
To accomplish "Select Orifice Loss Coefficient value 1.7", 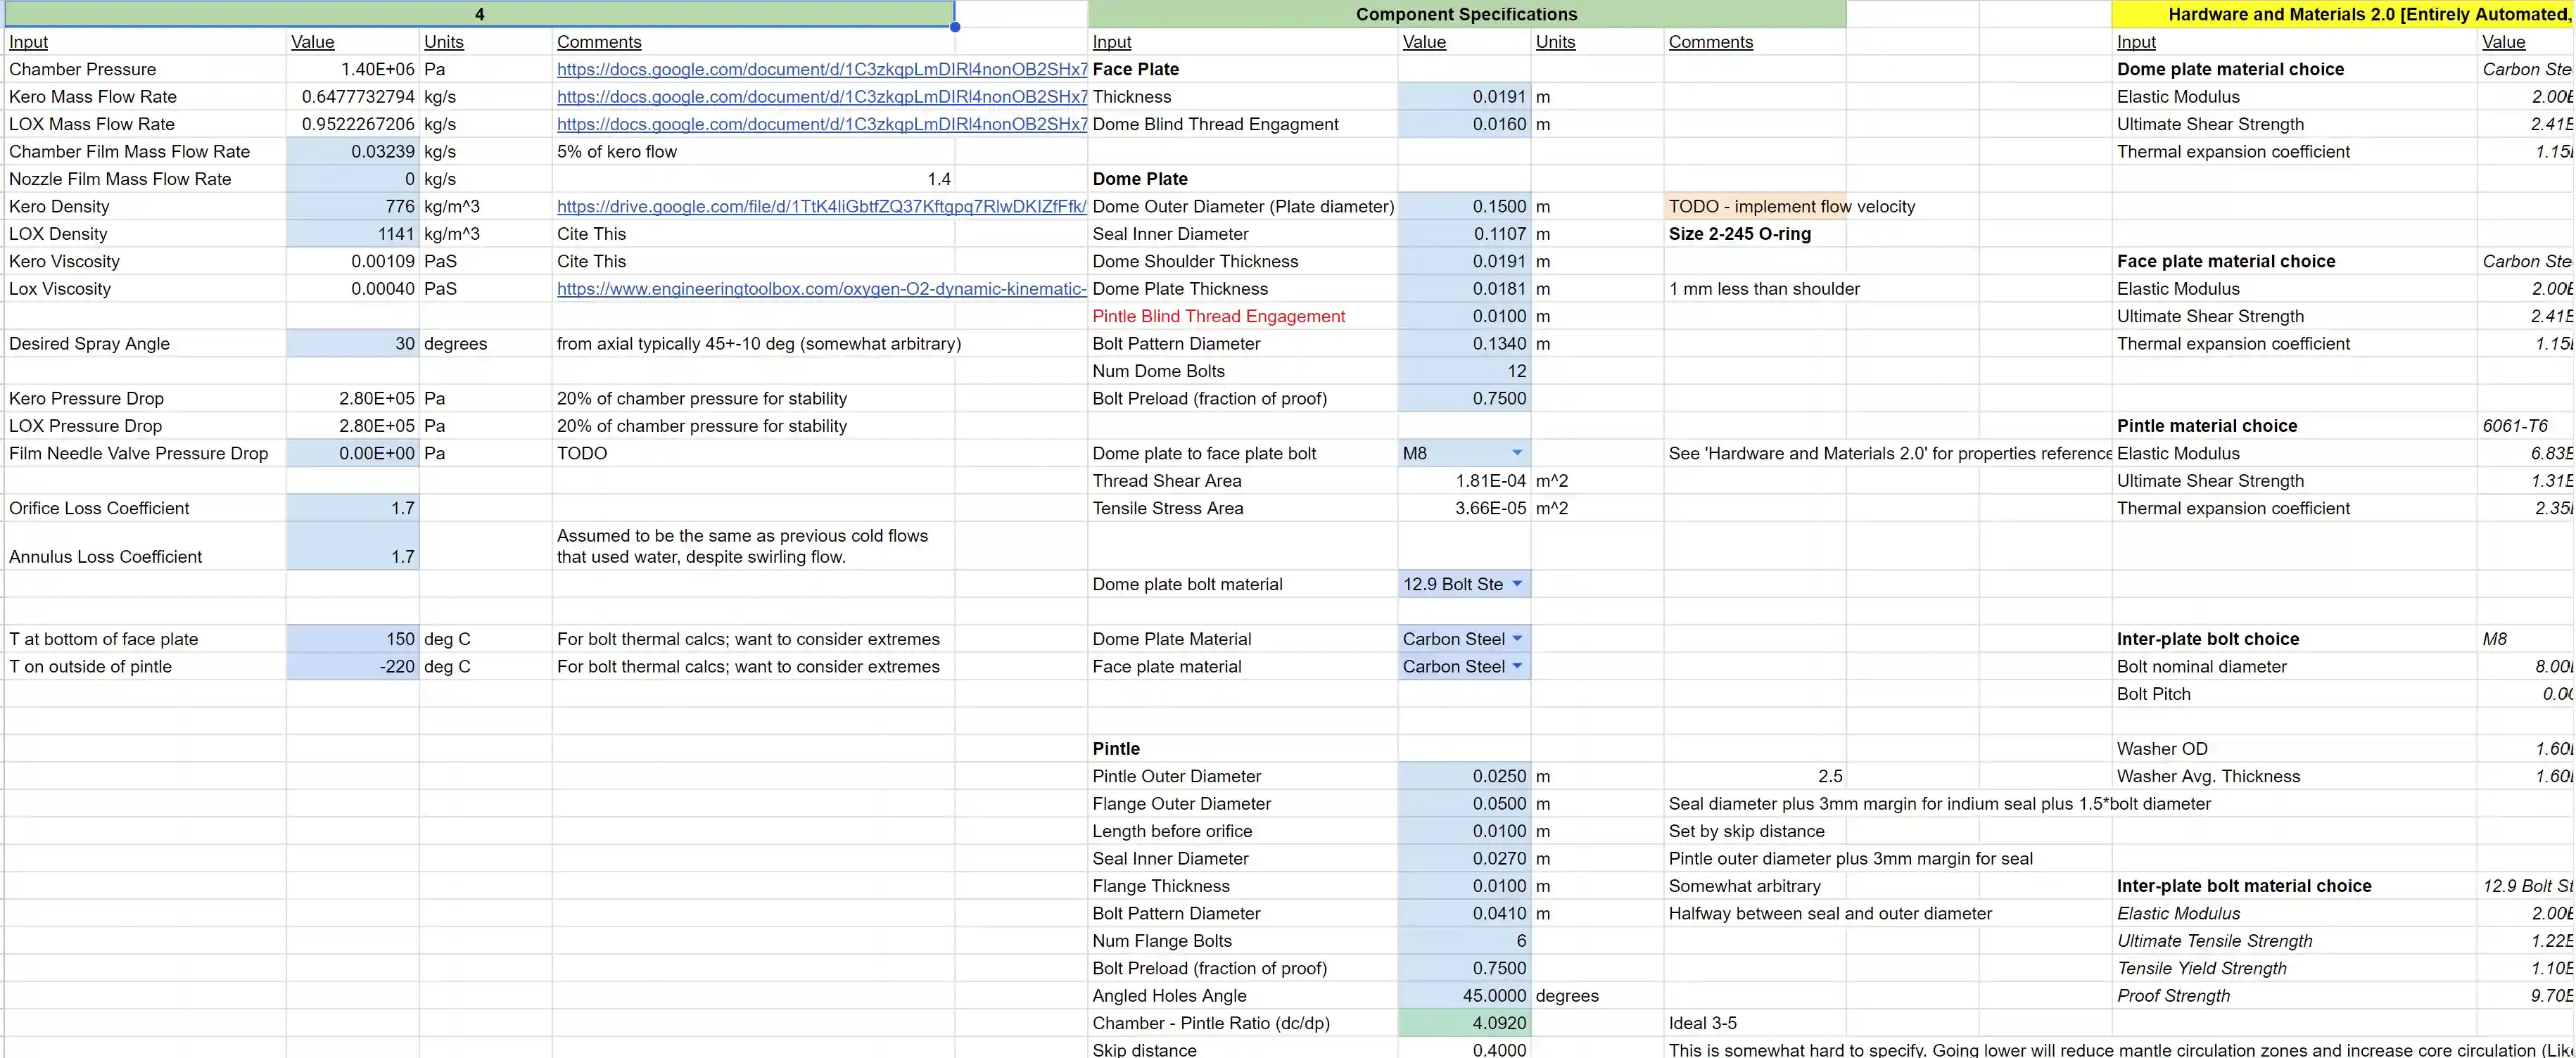I will click(x=353, y=508).
